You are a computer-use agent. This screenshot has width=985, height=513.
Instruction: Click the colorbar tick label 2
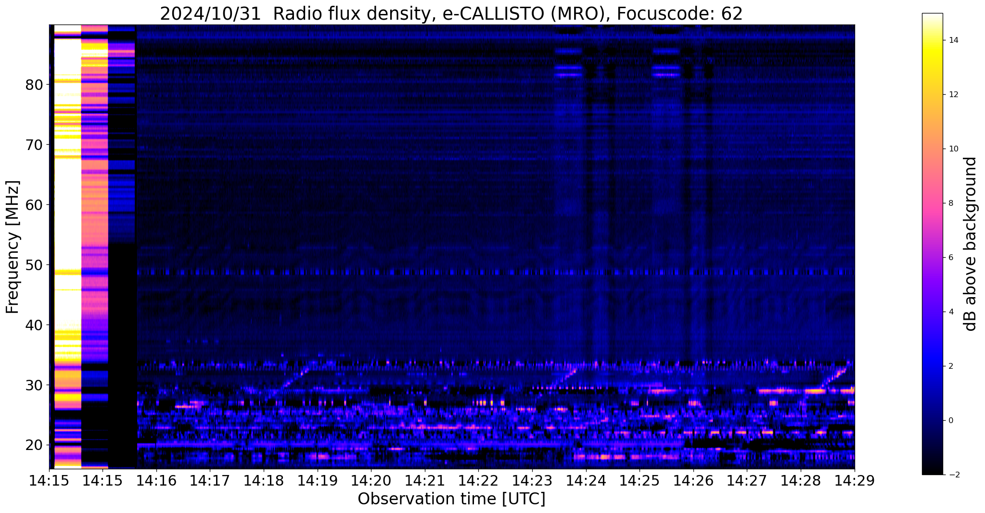tap(950, 366)
